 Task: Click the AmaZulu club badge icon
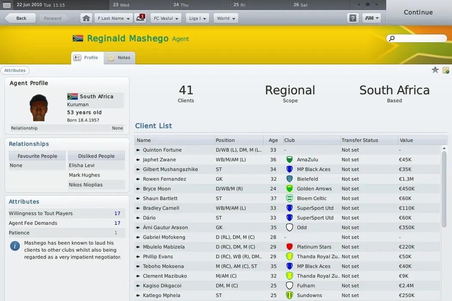(289, 160)
